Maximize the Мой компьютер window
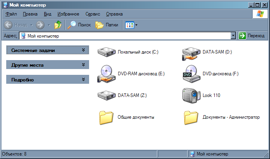The width and height of the screenshot is (270, 159). click(x=257, y=5)
